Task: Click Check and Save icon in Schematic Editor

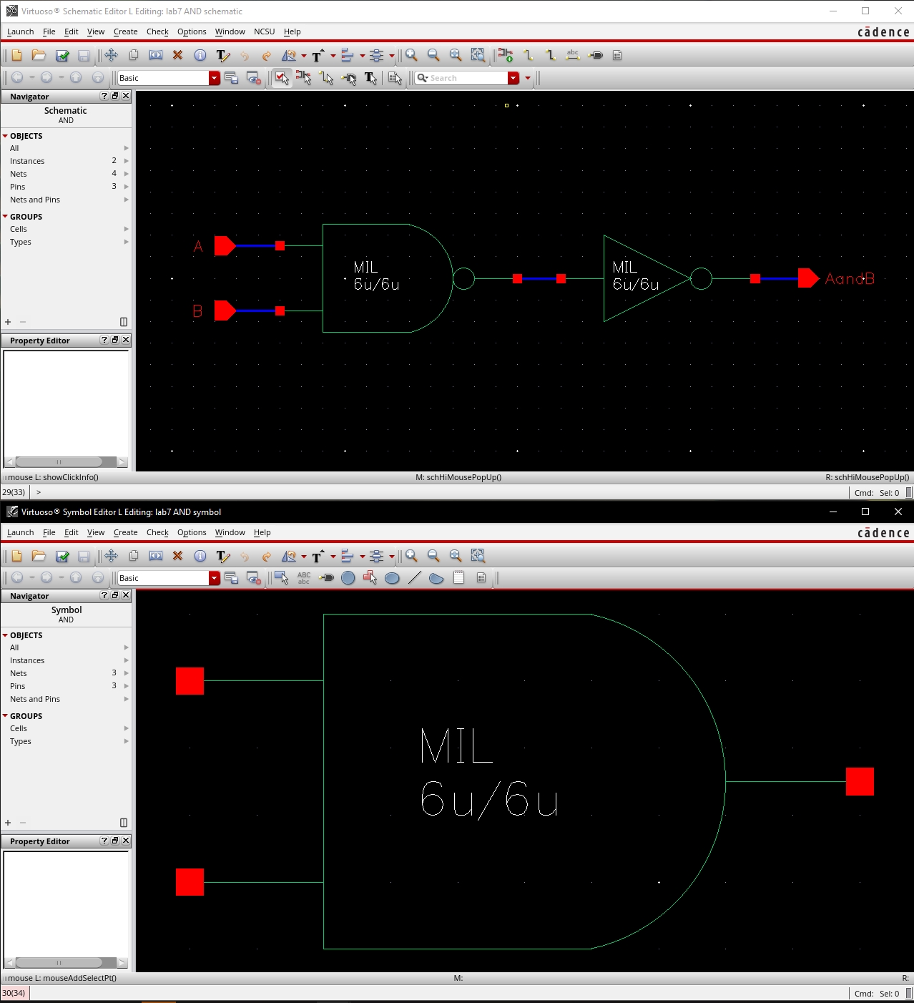Action: (62, 55)
